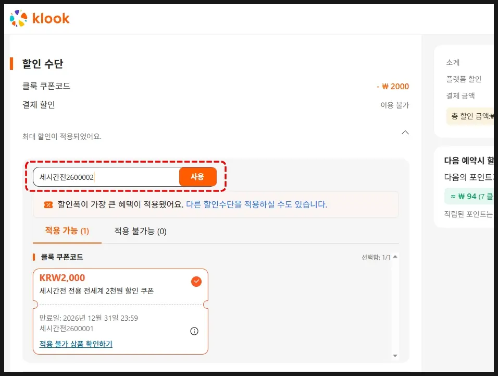The width and height of the screenshot is (498, 376).
Task: Focus the coupon code input field
Action: 106,177
